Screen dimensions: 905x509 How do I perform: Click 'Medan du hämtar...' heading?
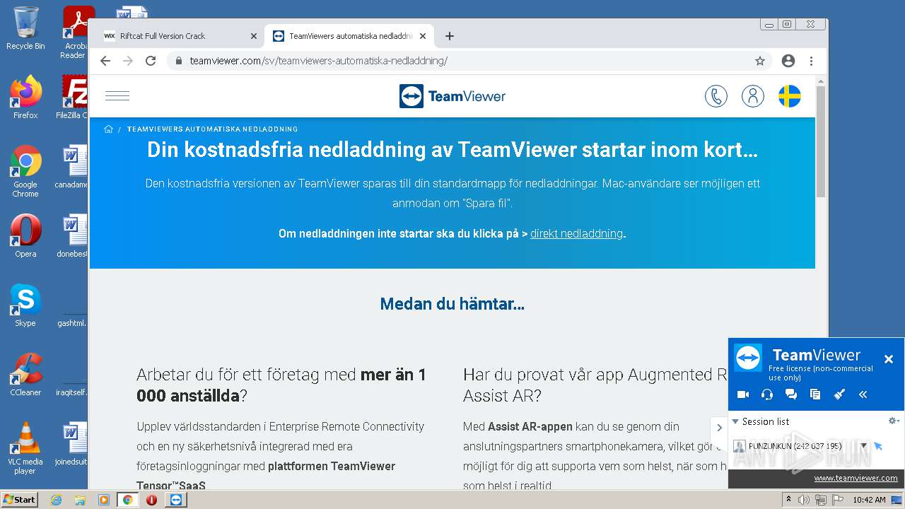pos(452,304)
